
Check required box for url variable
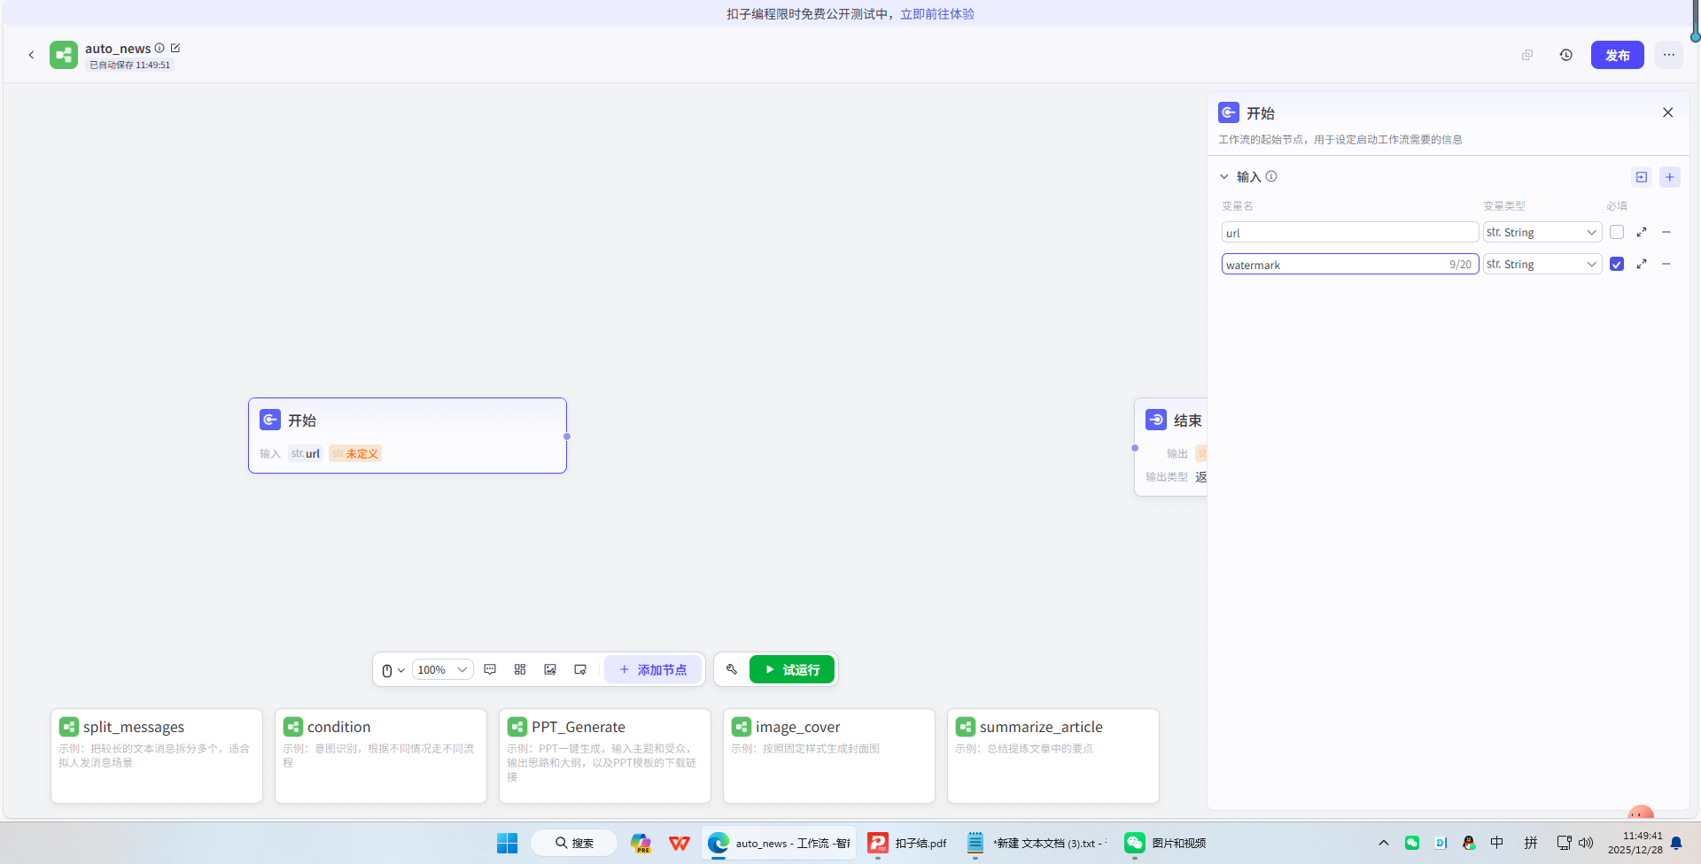(1617, 232)
